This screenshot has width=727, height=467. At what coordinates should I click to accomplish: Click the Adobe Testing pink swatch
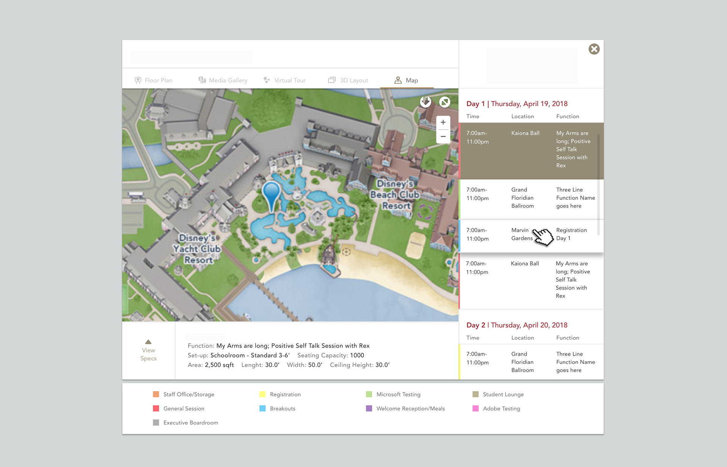click(476, 408)
